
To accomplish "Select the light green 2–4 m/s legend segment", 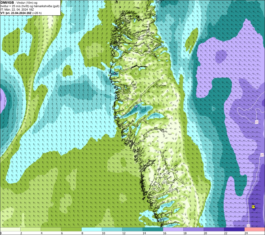I will (x=30, y=229).
